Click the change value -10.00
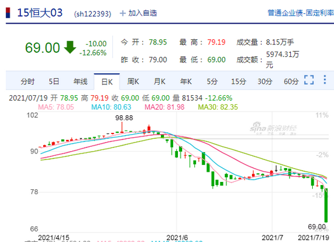Screen dimensions: 334x242 pyautogui.click(x=96, y=44)
